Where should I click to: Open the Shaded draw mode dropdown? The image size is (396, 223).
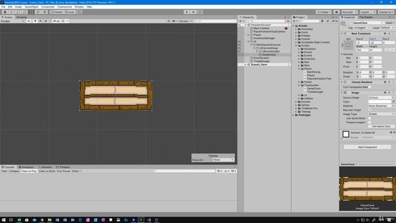[x=12, y=21]
